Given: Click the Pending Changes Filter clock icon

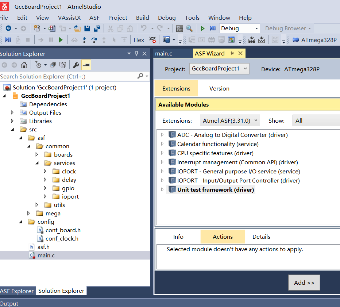Looking at the screenshot, I should click(38, 65).
